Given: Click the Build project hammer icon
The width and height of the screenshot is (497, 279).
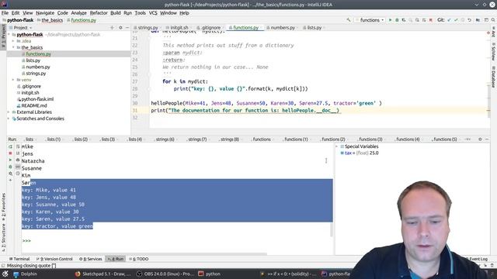Looking at the screenshot, I should [349, 20].
